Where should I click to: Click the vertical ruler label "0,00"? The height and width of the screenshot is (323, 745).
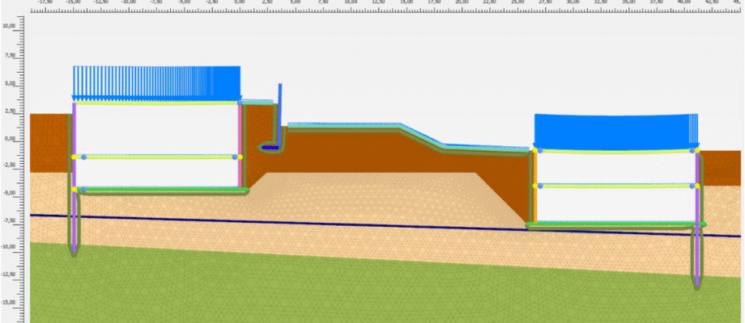pos(9,139)
